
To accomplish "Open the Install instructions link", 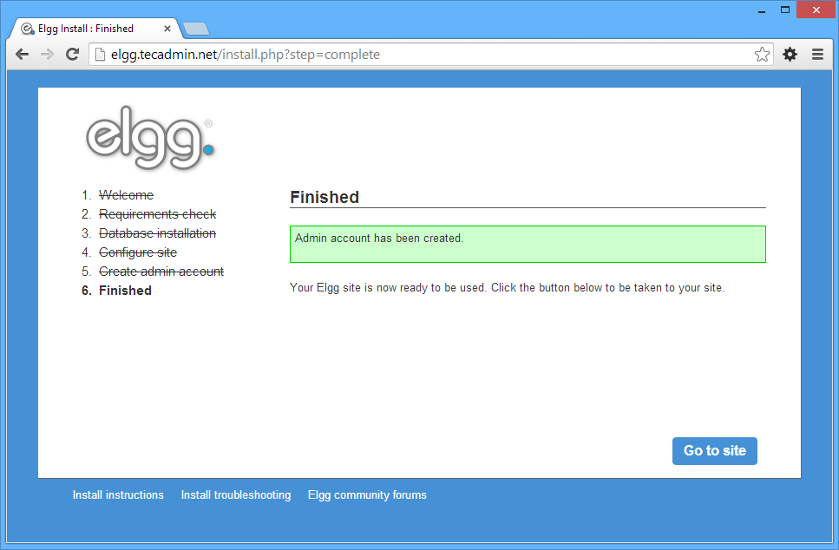I will click(x=118, y=494).
